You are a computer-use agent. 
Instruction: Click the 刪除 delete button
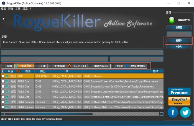pos(179,40)
